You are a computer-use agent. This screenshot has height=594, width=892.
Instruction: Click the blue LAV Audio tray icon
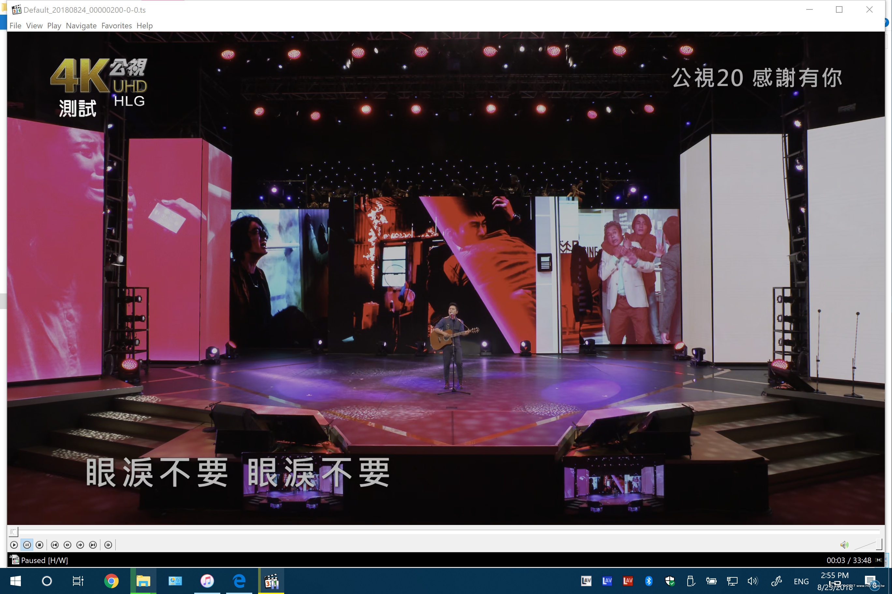tap(607, 581)
